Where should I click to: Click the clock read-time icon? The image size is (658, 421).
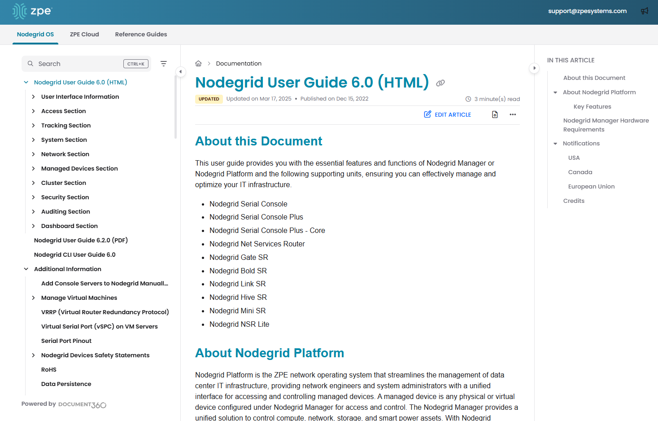point(468,99)
